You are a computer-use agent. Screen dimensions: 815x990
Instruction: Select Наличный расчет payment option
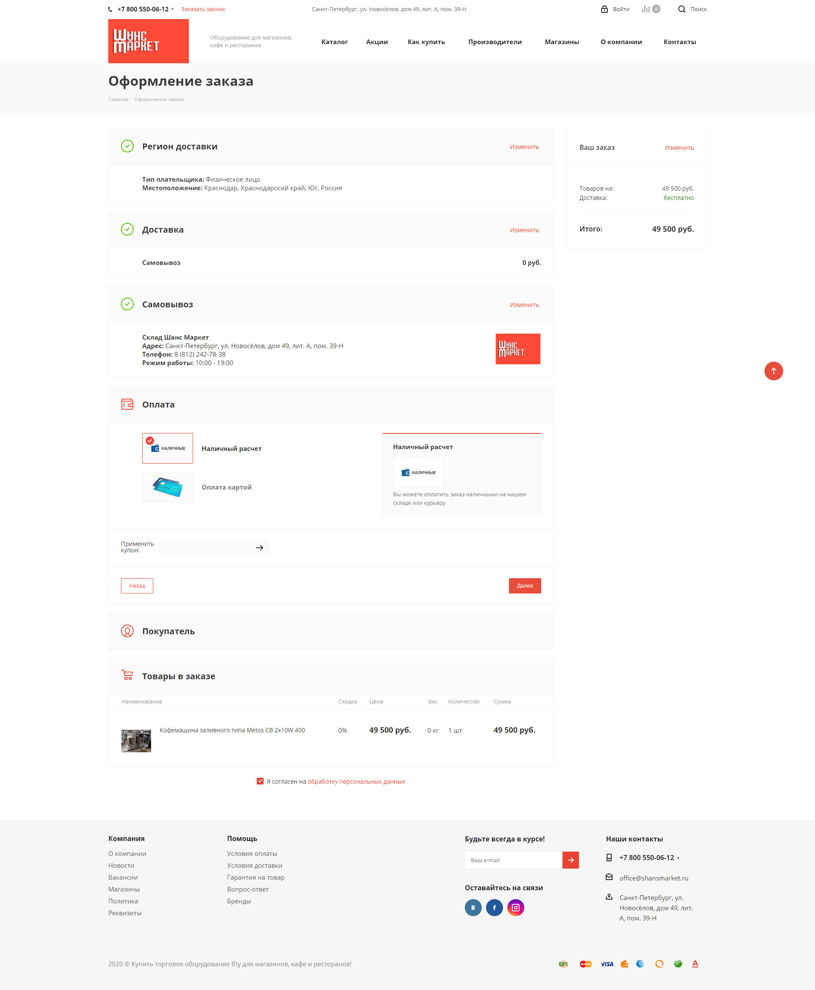pyautogui.click(x=168, y=448)
